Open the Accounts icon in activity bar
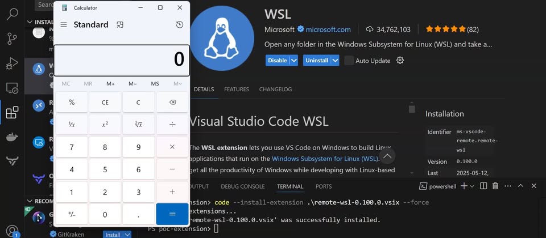The height and width of the screenshot is (238, 546). [12, 231]
